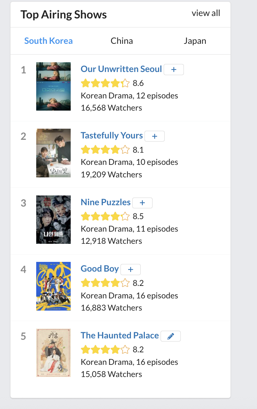
Task: Click the view all link
Action: [x=206, y=13]
